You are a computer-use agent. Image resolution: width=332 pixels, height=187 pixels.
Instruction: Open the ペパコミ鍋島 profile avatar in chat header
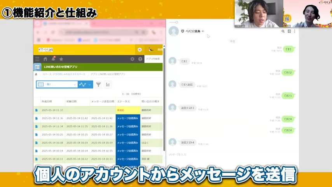(174, 31)
